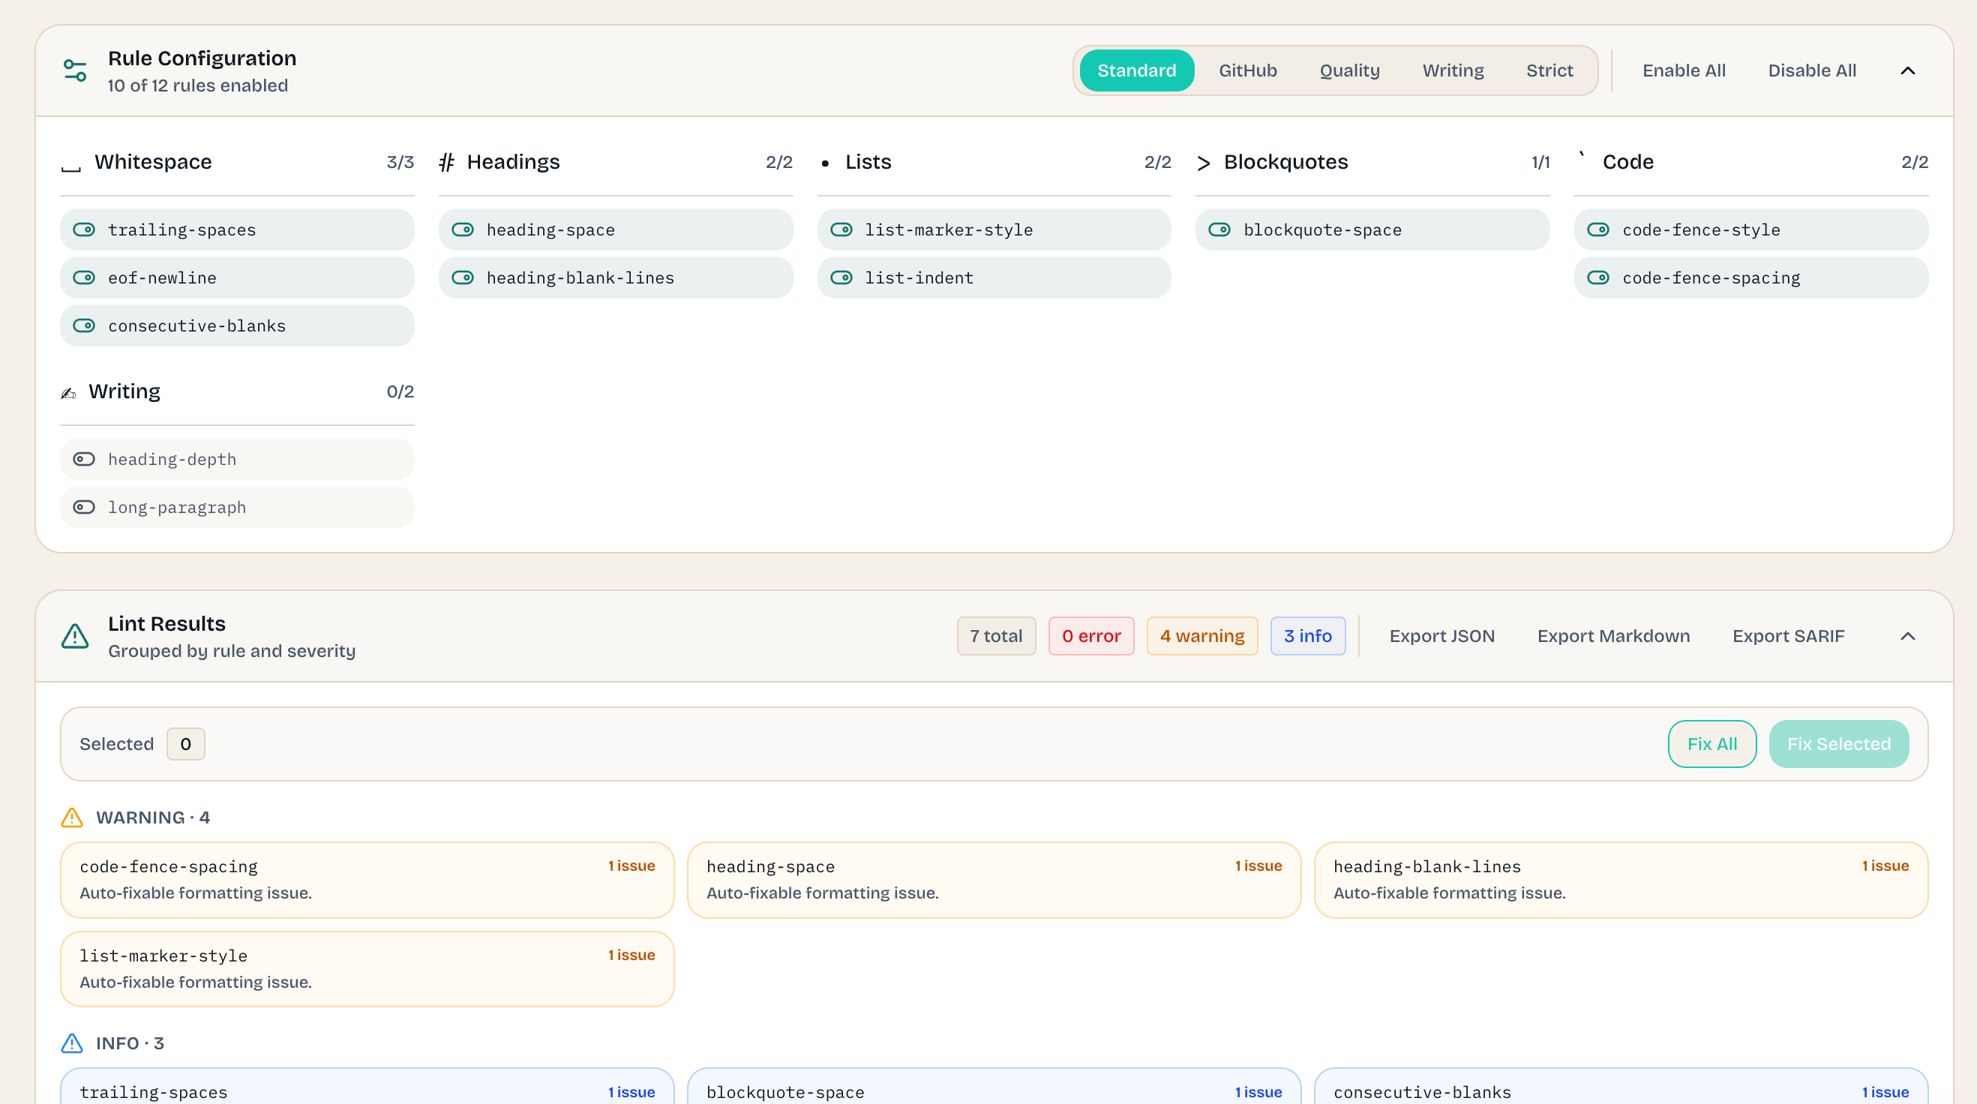
Task: Click the Lint Results warning icon
Action: [x=73, y=636]
